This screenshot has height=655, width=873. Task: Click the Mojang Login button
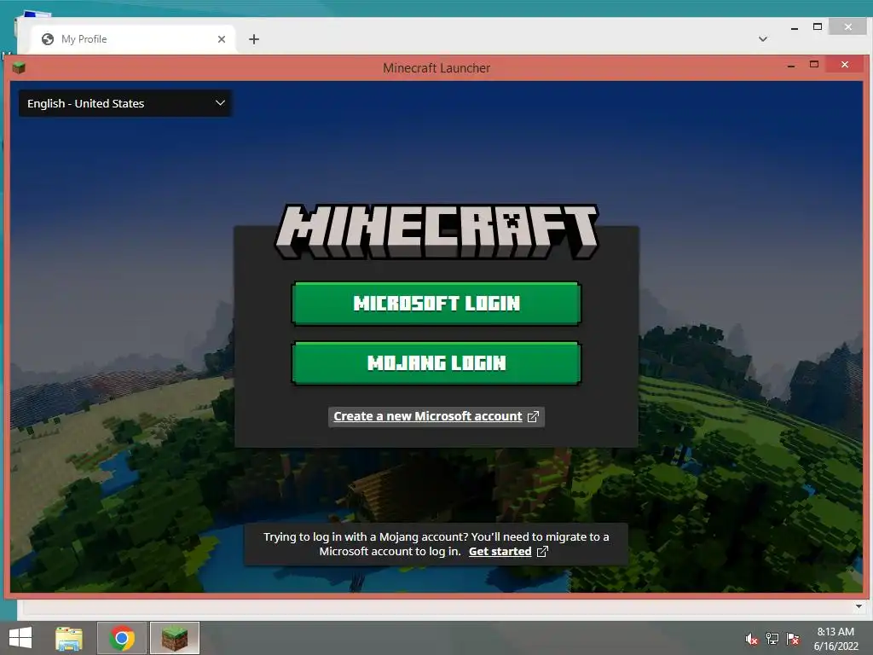(436, 363)
